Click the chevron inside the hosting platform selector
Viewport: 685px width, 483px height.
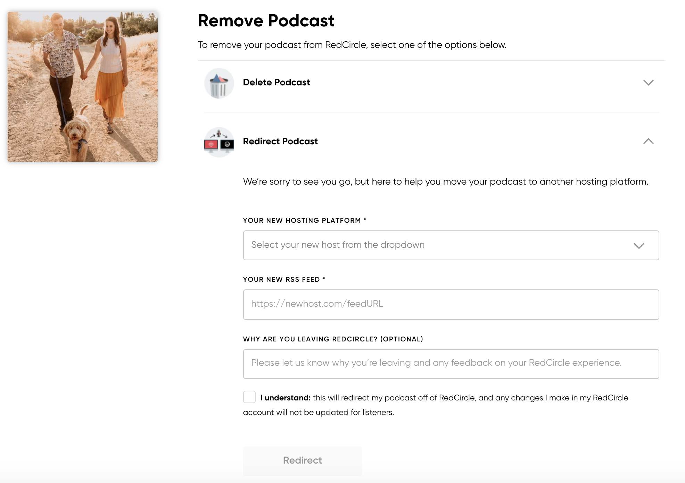[x=638, y=245]
